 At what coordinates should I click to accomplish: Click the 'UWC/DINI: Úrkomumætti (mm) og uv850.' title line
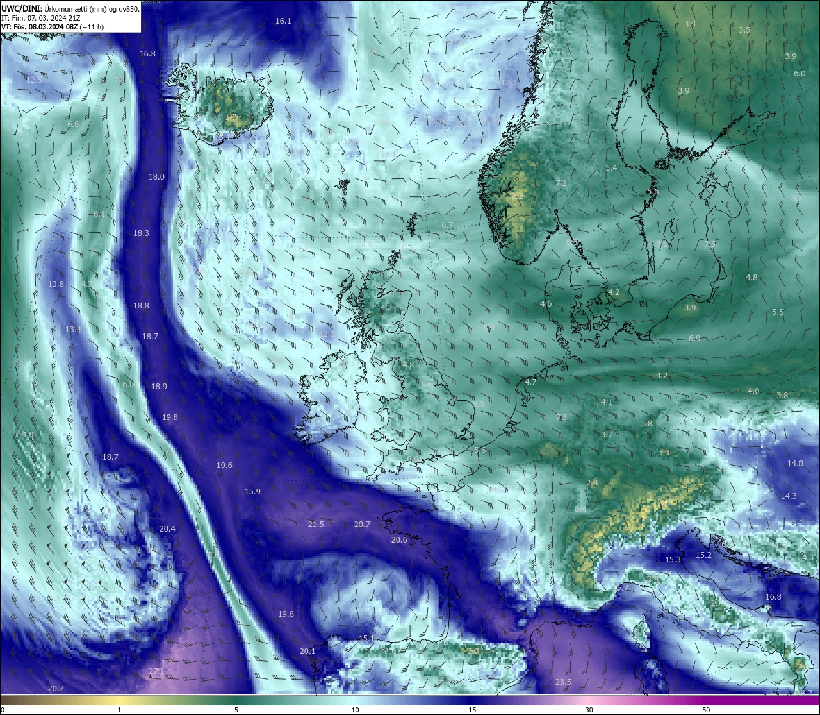pyautogui.click(x=70, y=9)
